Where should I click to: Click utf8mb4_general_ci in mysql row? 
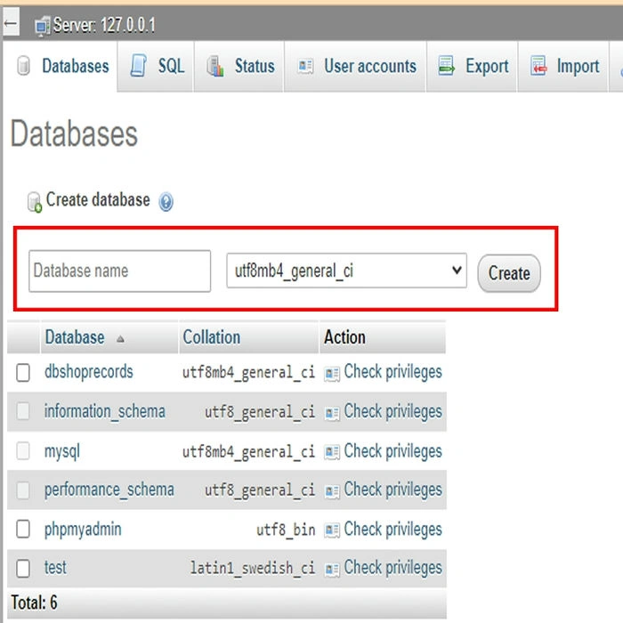click(x=248, y=452)
